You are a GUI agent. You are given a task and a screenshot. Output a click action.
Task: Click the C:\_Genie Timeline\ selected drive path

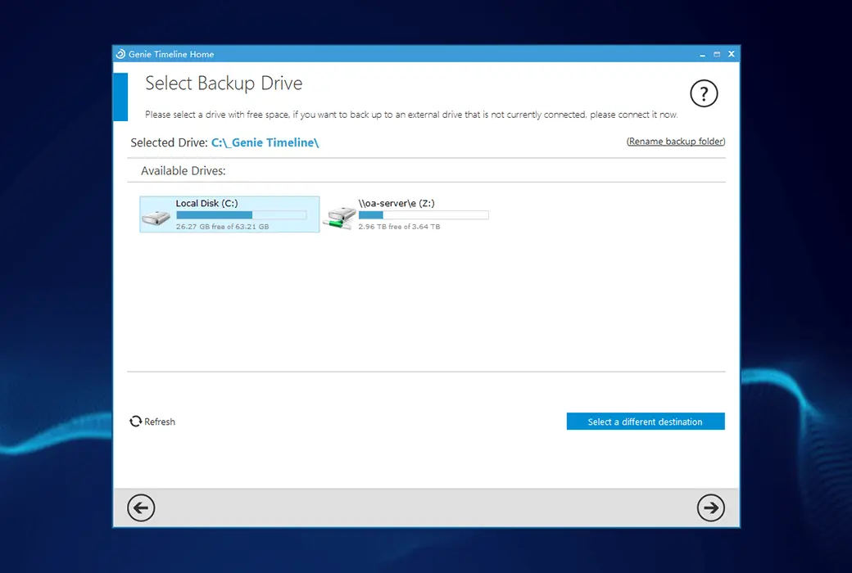pyautogui.click(x=265, y=142)
